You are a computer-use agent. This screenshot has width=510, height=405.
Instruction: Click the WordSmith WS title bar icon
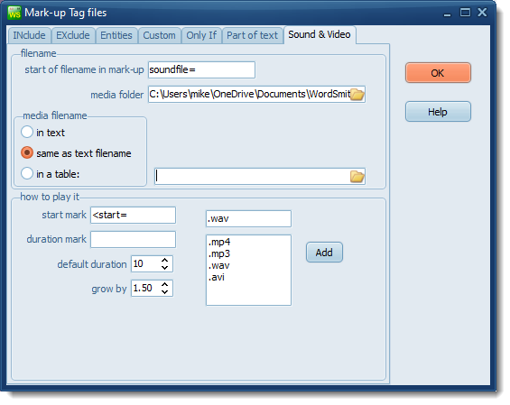pos(14,13)
